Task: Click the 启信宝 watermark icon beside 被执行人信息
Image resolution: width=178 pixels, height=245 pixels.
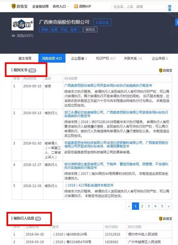Action: coord(161,219)
